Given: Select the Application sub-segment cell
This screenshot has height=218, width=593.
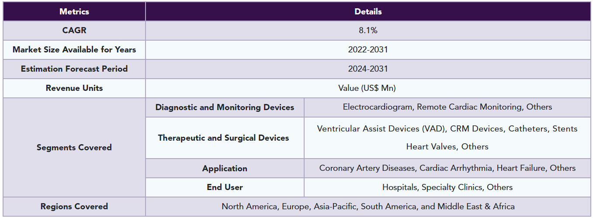Looking at the screenshot, I should click(x=225, y=169).
